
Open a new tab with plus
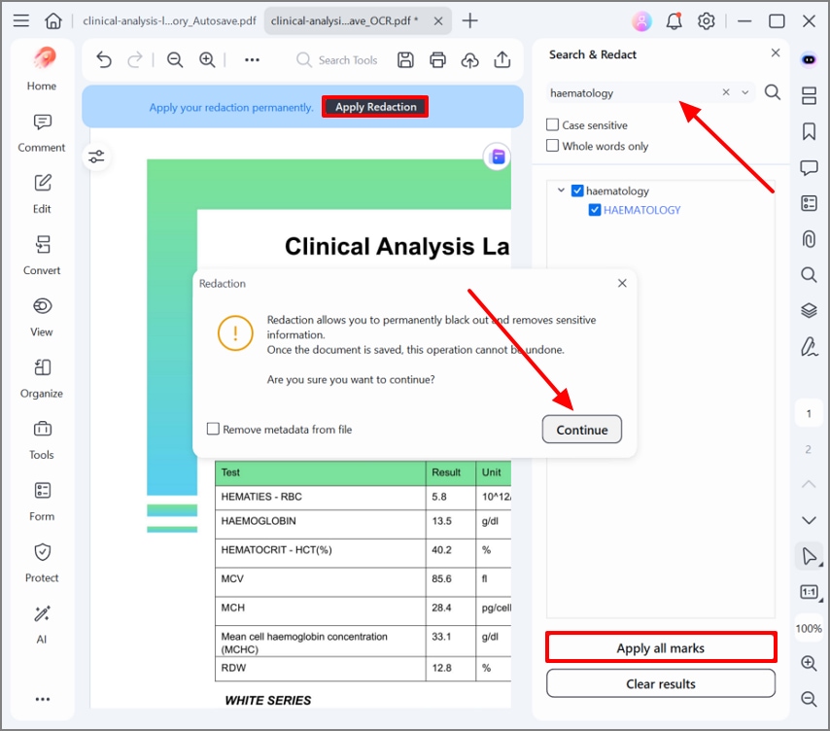469,20
